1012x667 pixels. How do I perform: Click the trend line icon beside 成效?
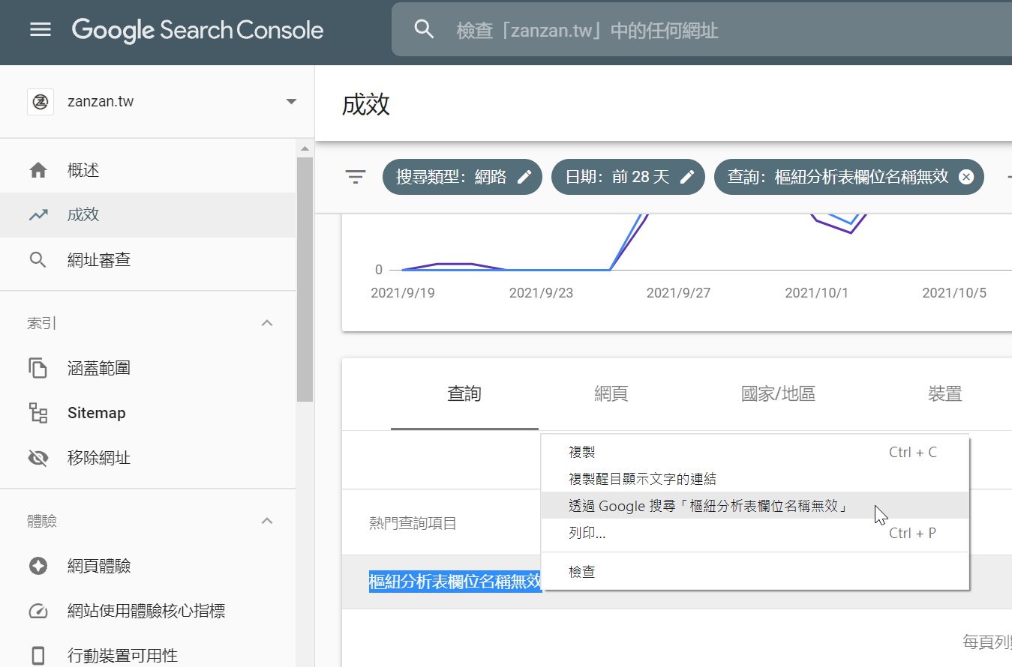click(38, 215)
